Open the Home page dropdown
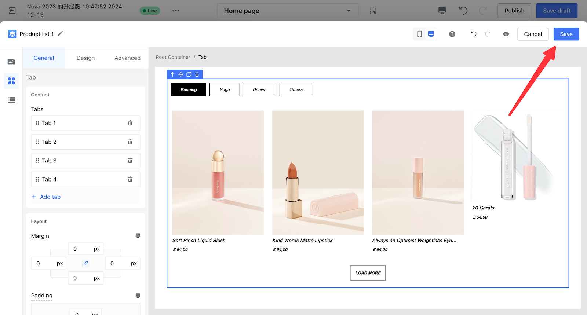 288,11
